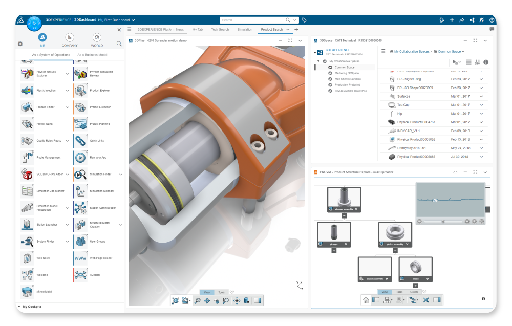Viewport: 512px width, 326px height.
Task: Click the My Collaborative Spaces breadcrumb link
Action: (x=412, y=52)
